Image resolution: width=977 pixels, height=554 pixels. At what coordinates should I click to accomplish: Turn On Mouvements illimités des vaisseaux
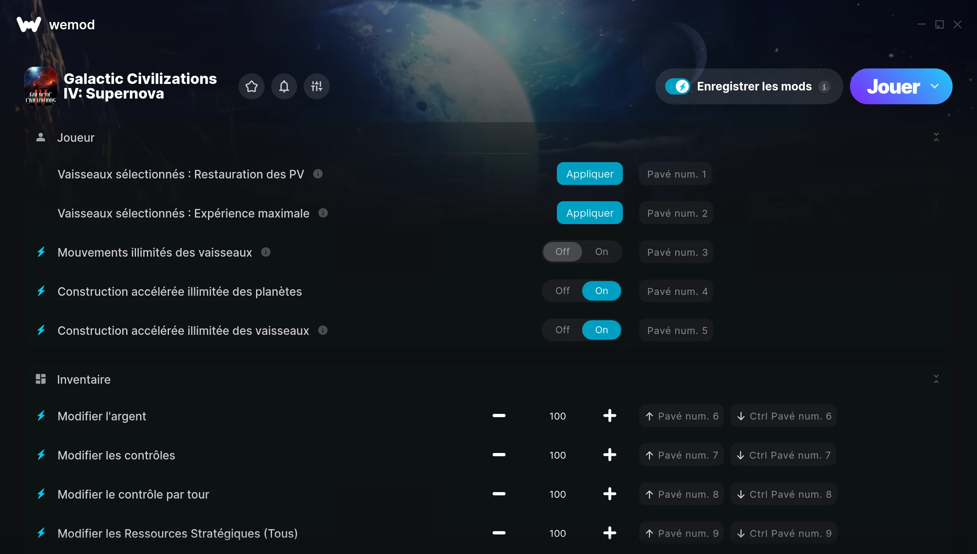pyautogui.click(x=602, y=252)
